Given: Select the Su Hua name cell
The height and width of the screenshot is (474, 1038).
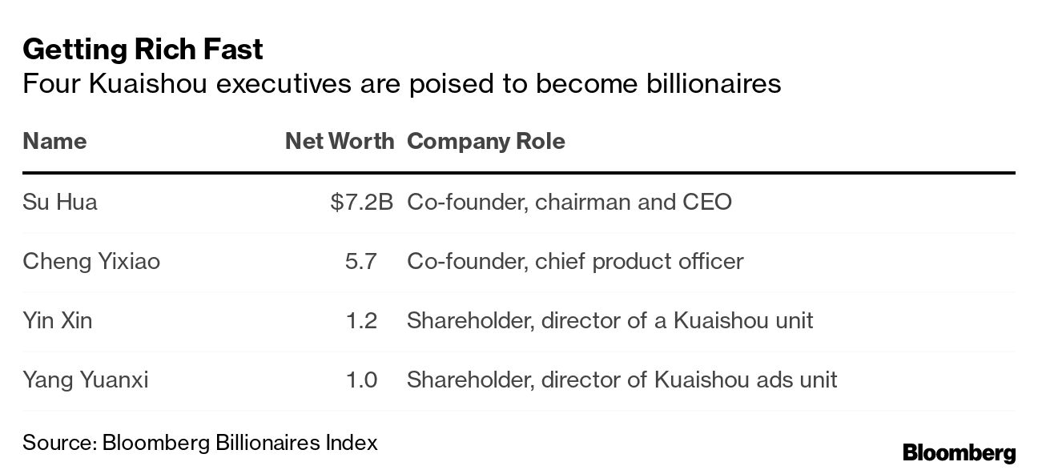Looking at the screenshot, I should point(60,202).
